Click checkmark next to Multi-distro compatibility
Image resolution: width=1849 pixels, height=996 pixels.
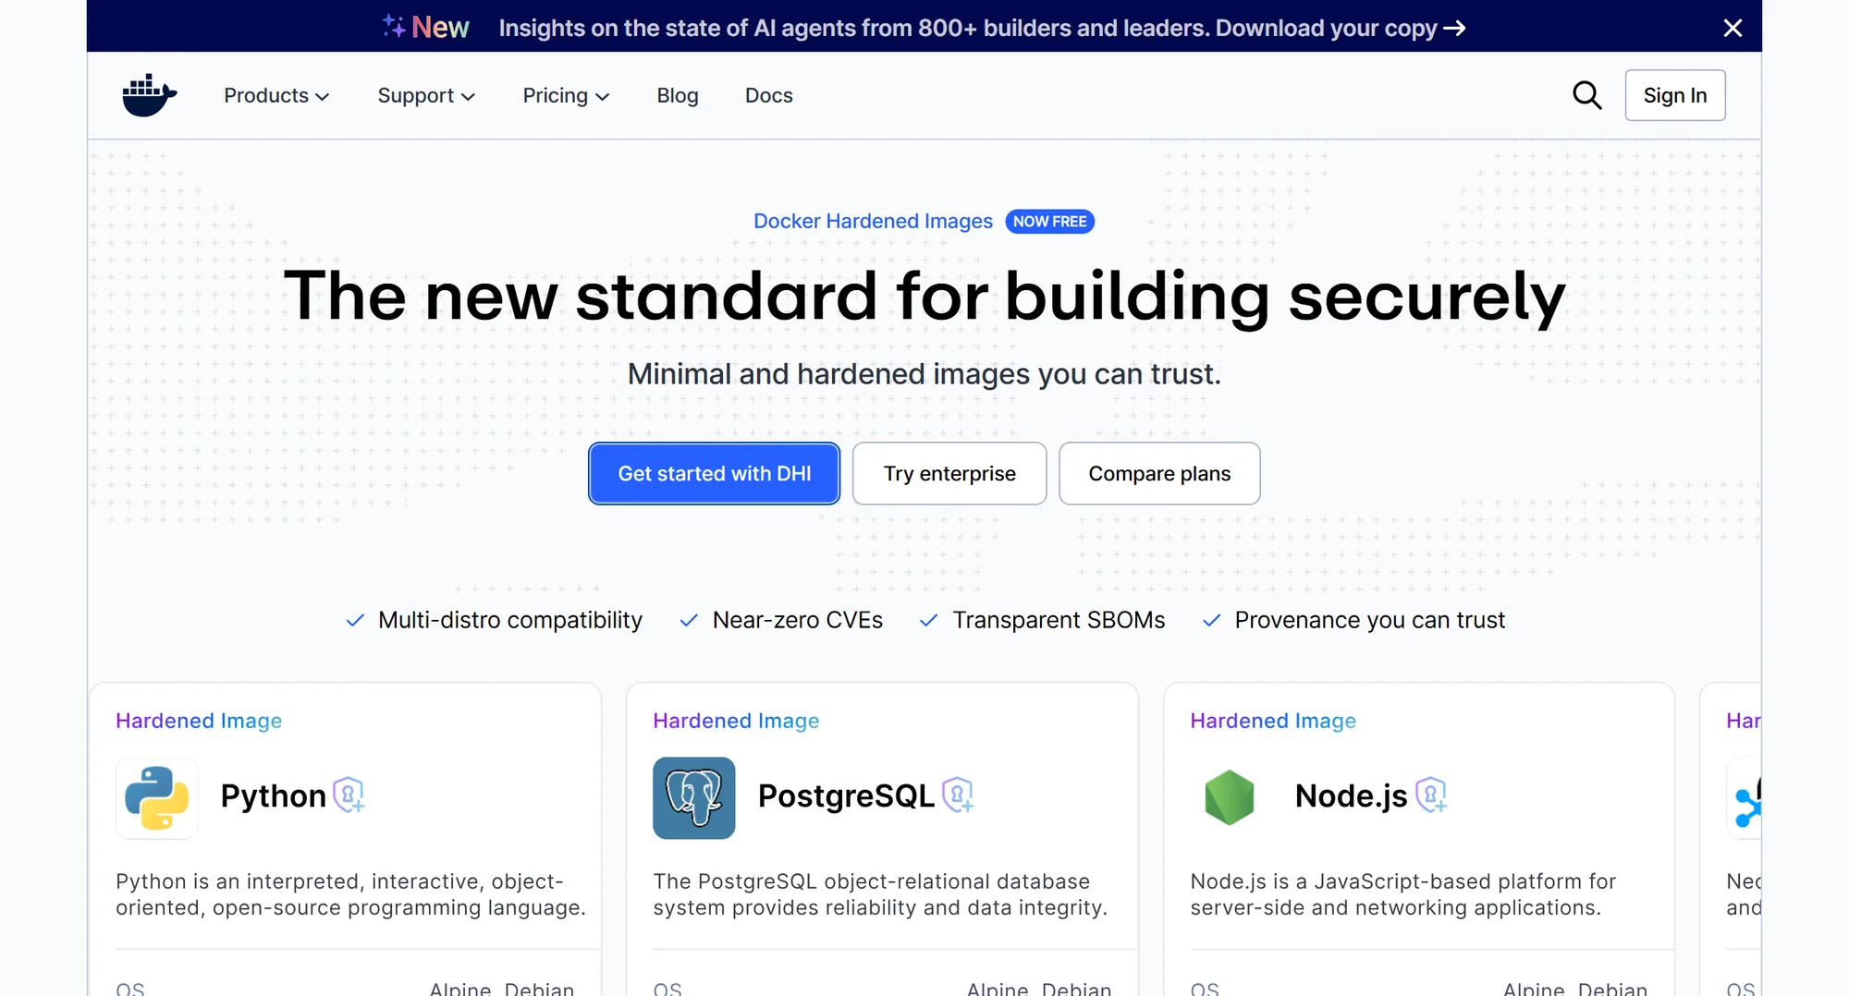[x=355, y=620]
